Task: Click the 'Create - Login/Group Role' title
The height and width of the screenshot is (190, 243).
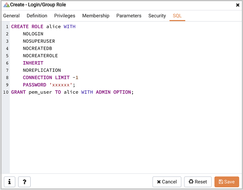Action: click(x=38, y=5)
